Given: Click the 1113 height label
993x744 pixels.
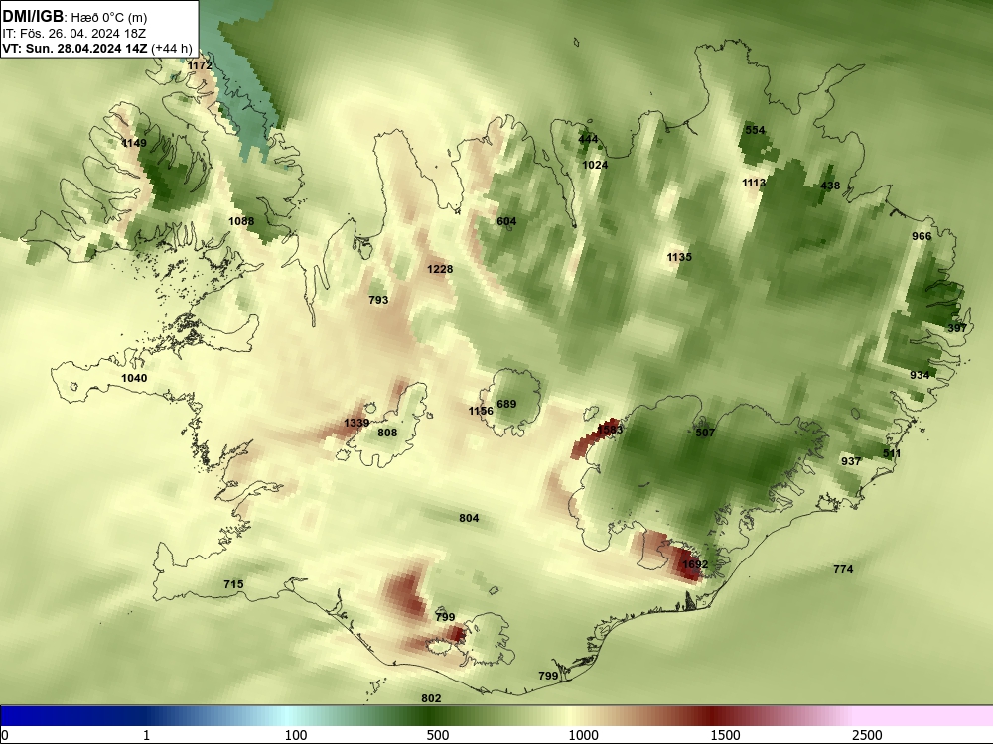Looking at the screenshot, I should 754,183.
